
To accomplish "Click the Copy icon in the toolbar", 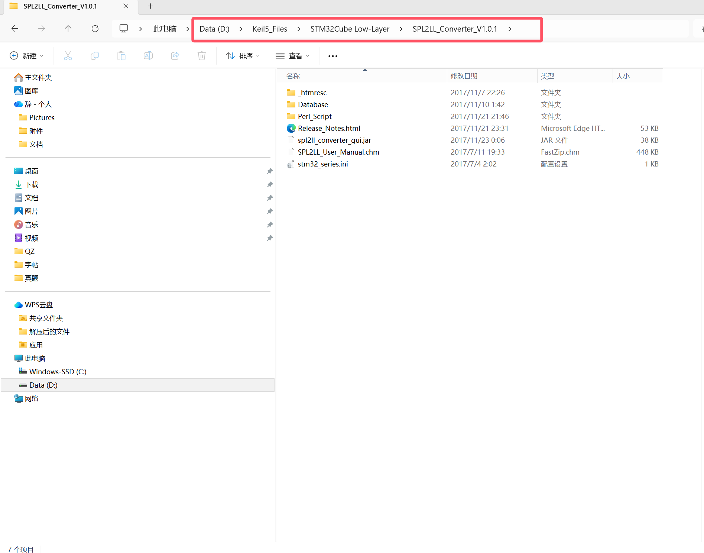I will 95,55.
